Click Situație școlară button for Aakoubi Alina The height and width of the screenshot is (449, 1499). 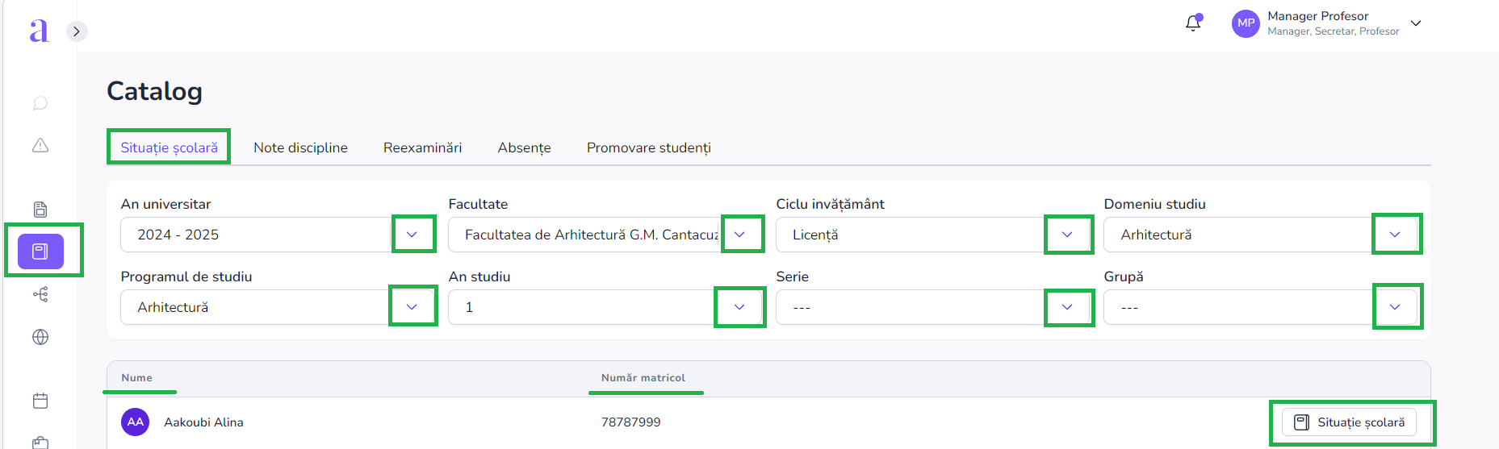(1349, 422)
